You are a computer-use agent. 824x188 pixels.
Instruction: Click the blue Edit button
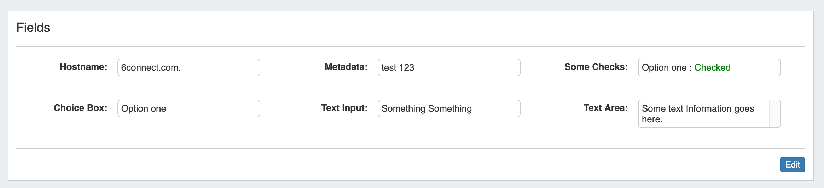click(x=792, y=165)
